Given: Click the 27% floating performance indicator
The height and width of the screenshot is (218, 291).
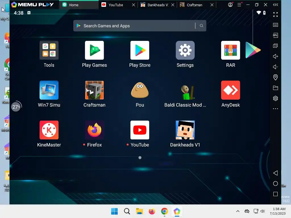Looking at the screenshot, I should 16,107.
